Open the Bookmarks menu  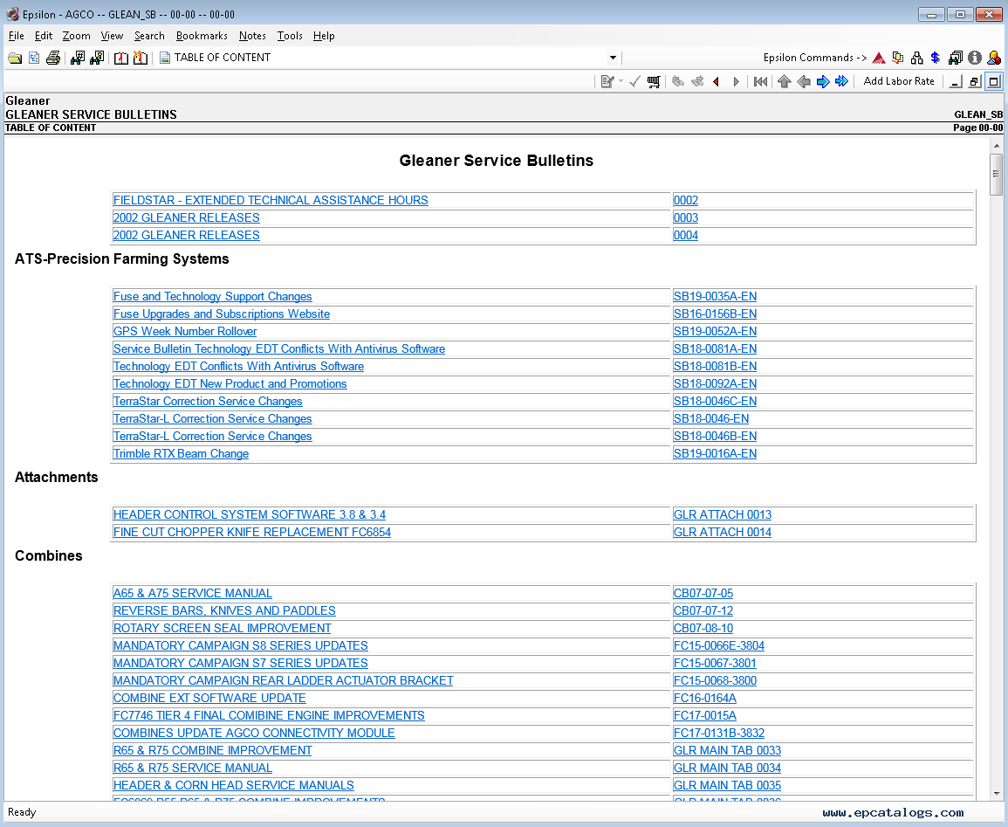202,36
